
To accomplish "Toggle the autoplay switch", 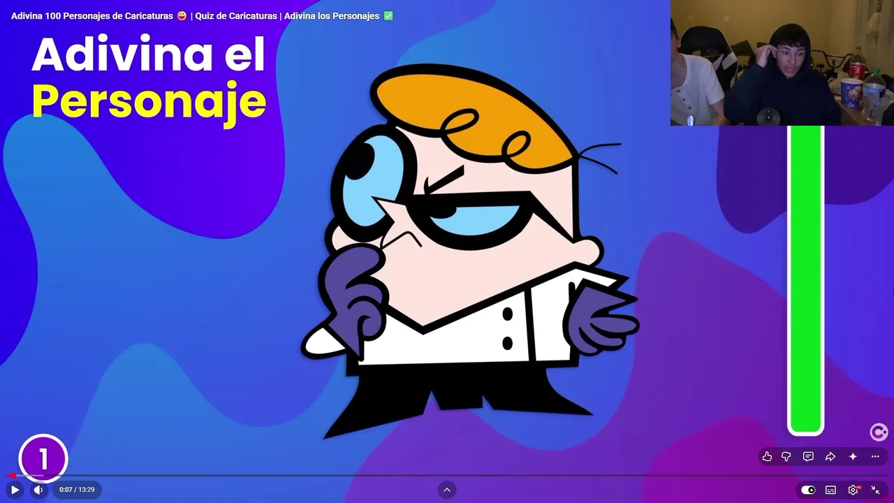I will pos(808,490).
